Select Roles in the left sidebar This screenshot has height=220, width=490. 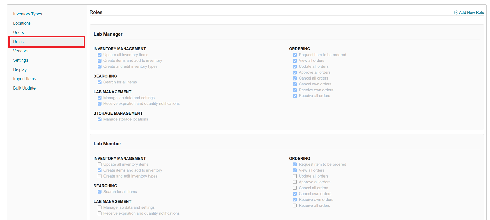[19, 42]
